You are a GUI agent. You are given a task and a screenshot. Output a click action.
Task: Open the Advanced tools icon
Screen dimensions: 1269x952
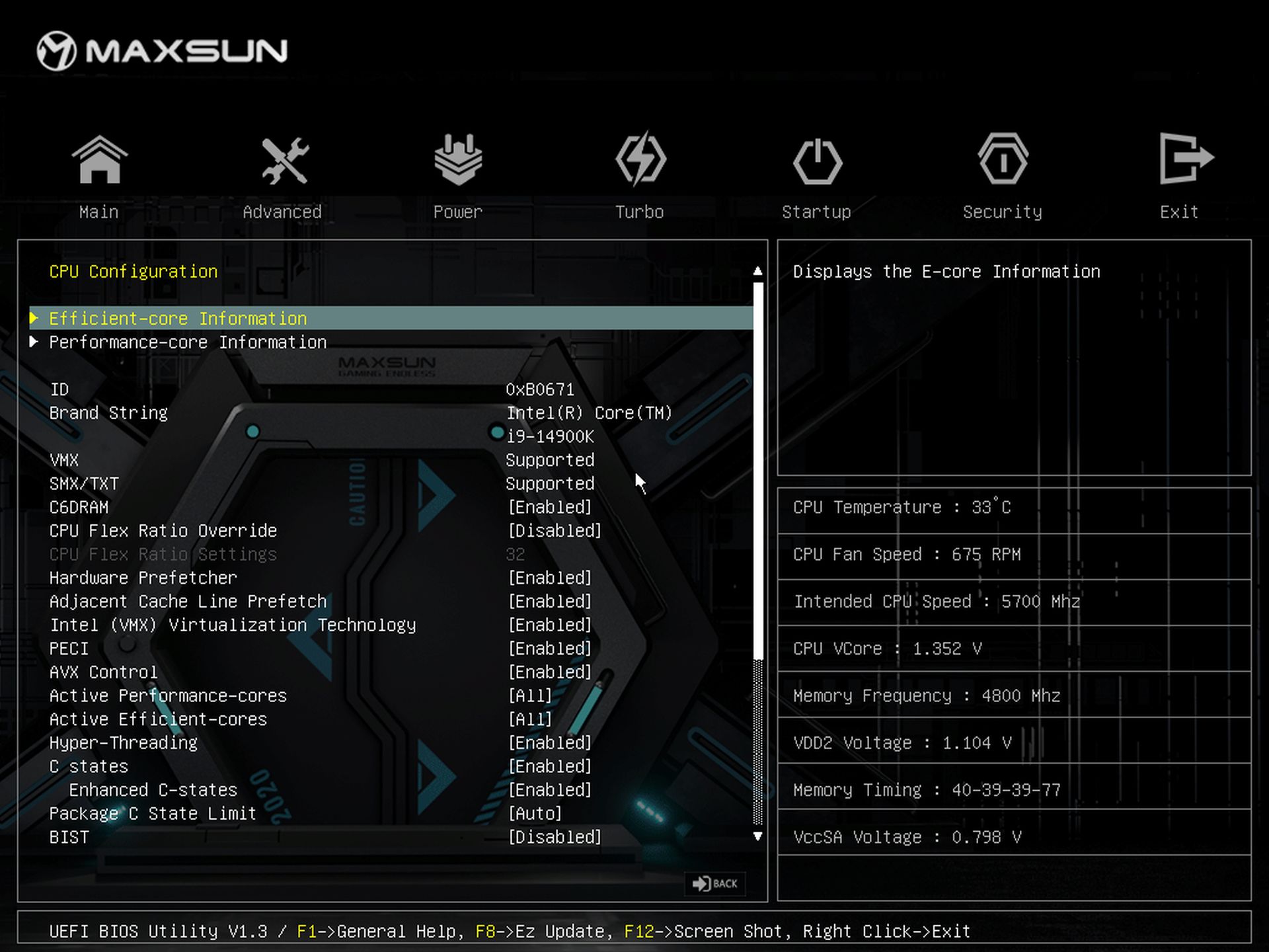click(x=284, y=160)
